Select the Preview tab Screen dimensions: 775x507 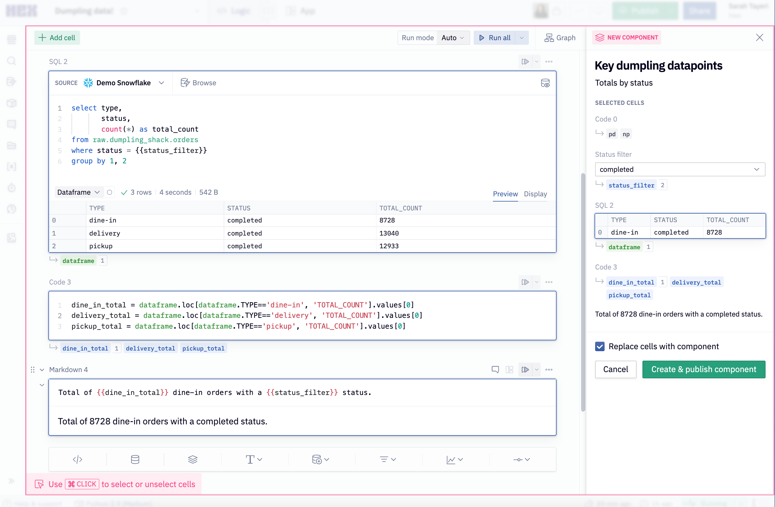pos(505,194)
